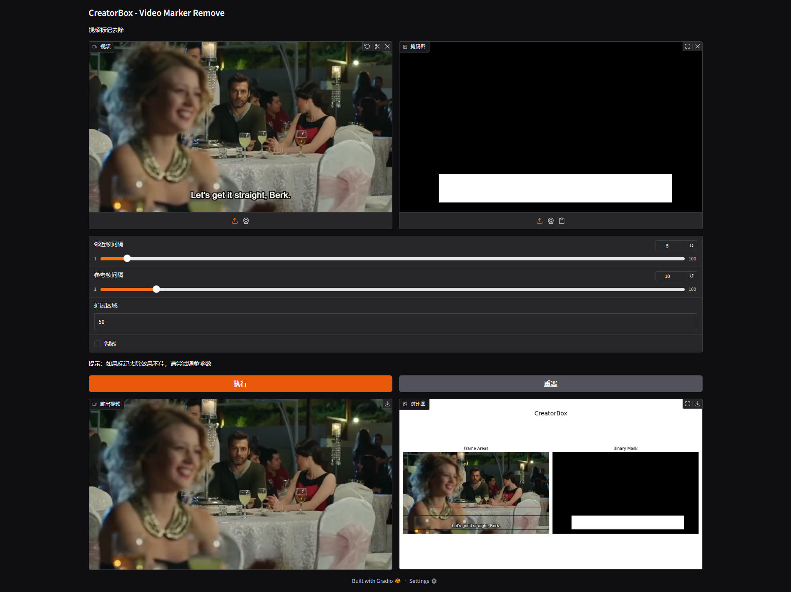This screenshot has width=791, height=592.
Task: Click the Binary Mask comparison thumbnail
Action: pyautogui.click(x=625, y=493)
